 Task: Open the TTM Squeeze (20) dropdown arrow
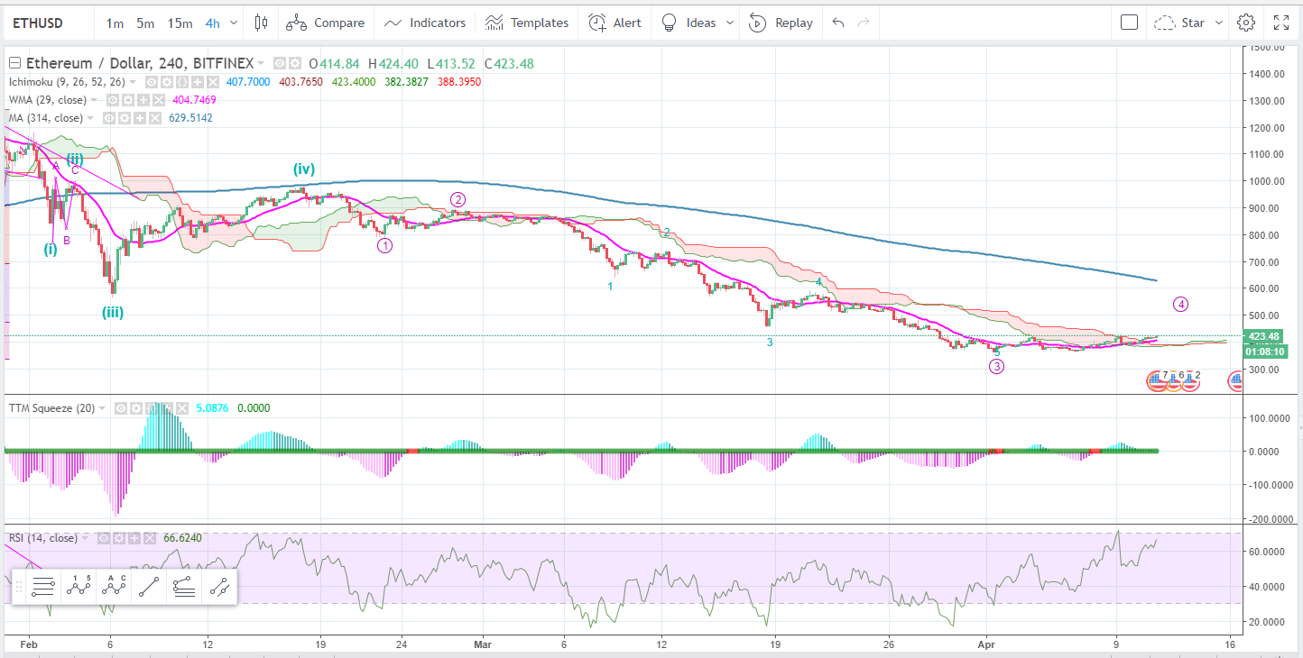pyautogui.click(x=101, y=408)
